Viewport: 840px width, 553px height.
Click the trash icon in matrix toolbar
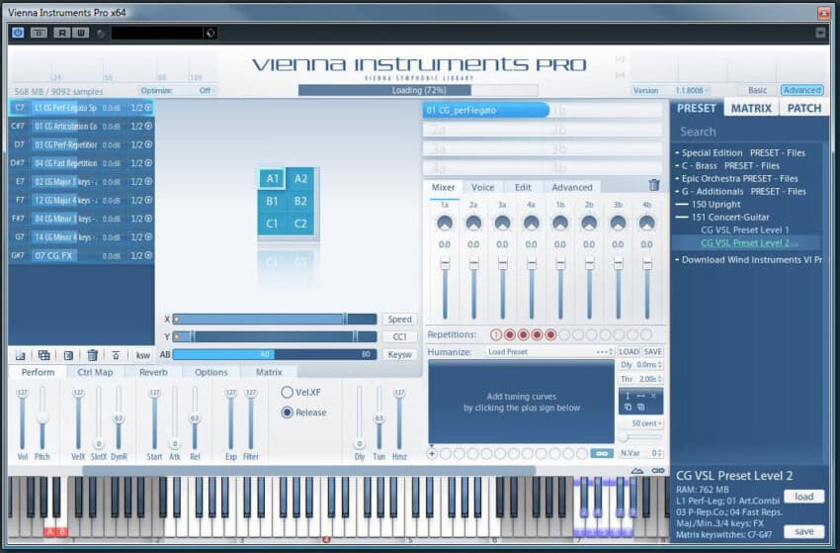92,355
